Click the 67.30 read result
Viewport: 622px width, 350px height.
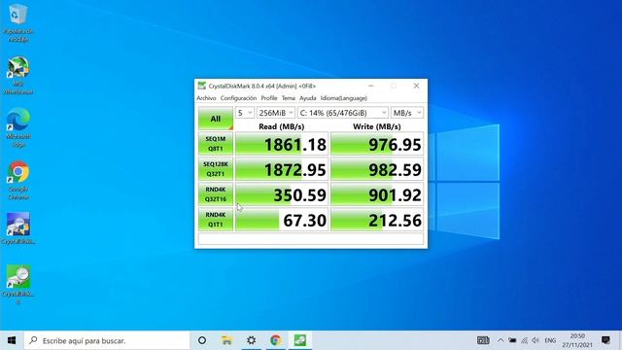click(x=282, y=220)
